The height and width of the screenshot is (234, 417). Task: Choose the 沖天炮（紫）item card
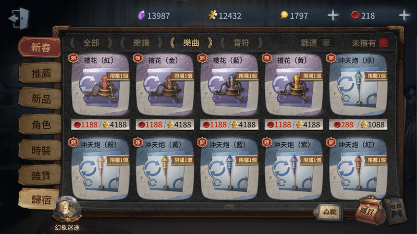(x=293, y=168)
